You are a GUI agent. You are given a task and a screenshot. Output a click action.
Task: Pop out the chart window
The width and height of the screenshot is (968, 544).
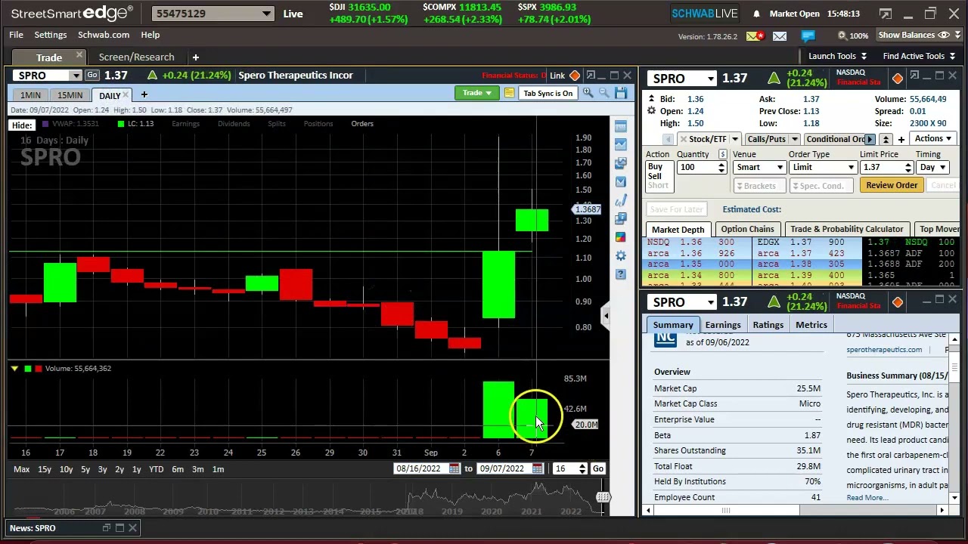pos(591,75)
